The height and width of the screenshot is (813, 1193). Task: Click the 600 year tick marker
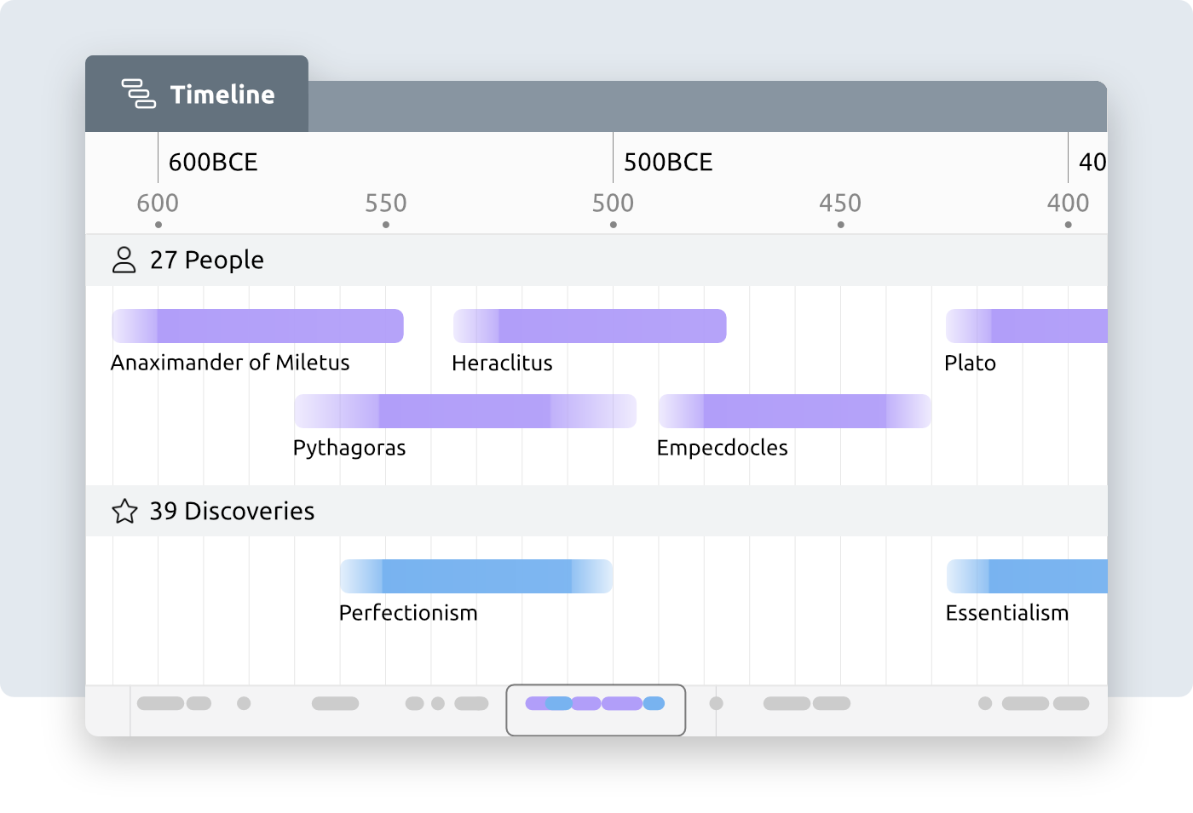click(158, 224)
